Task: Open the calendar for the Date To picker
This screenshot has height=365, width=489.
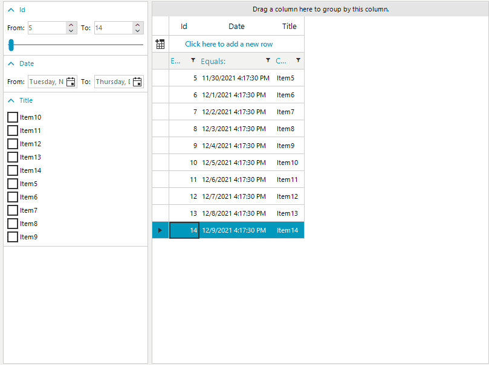Action: click(137, 81)
